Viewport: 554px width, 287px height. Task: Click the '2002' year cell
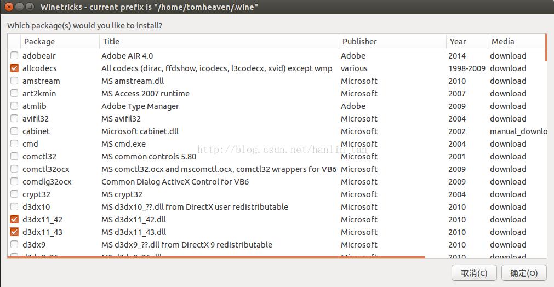tap(457, 131)
